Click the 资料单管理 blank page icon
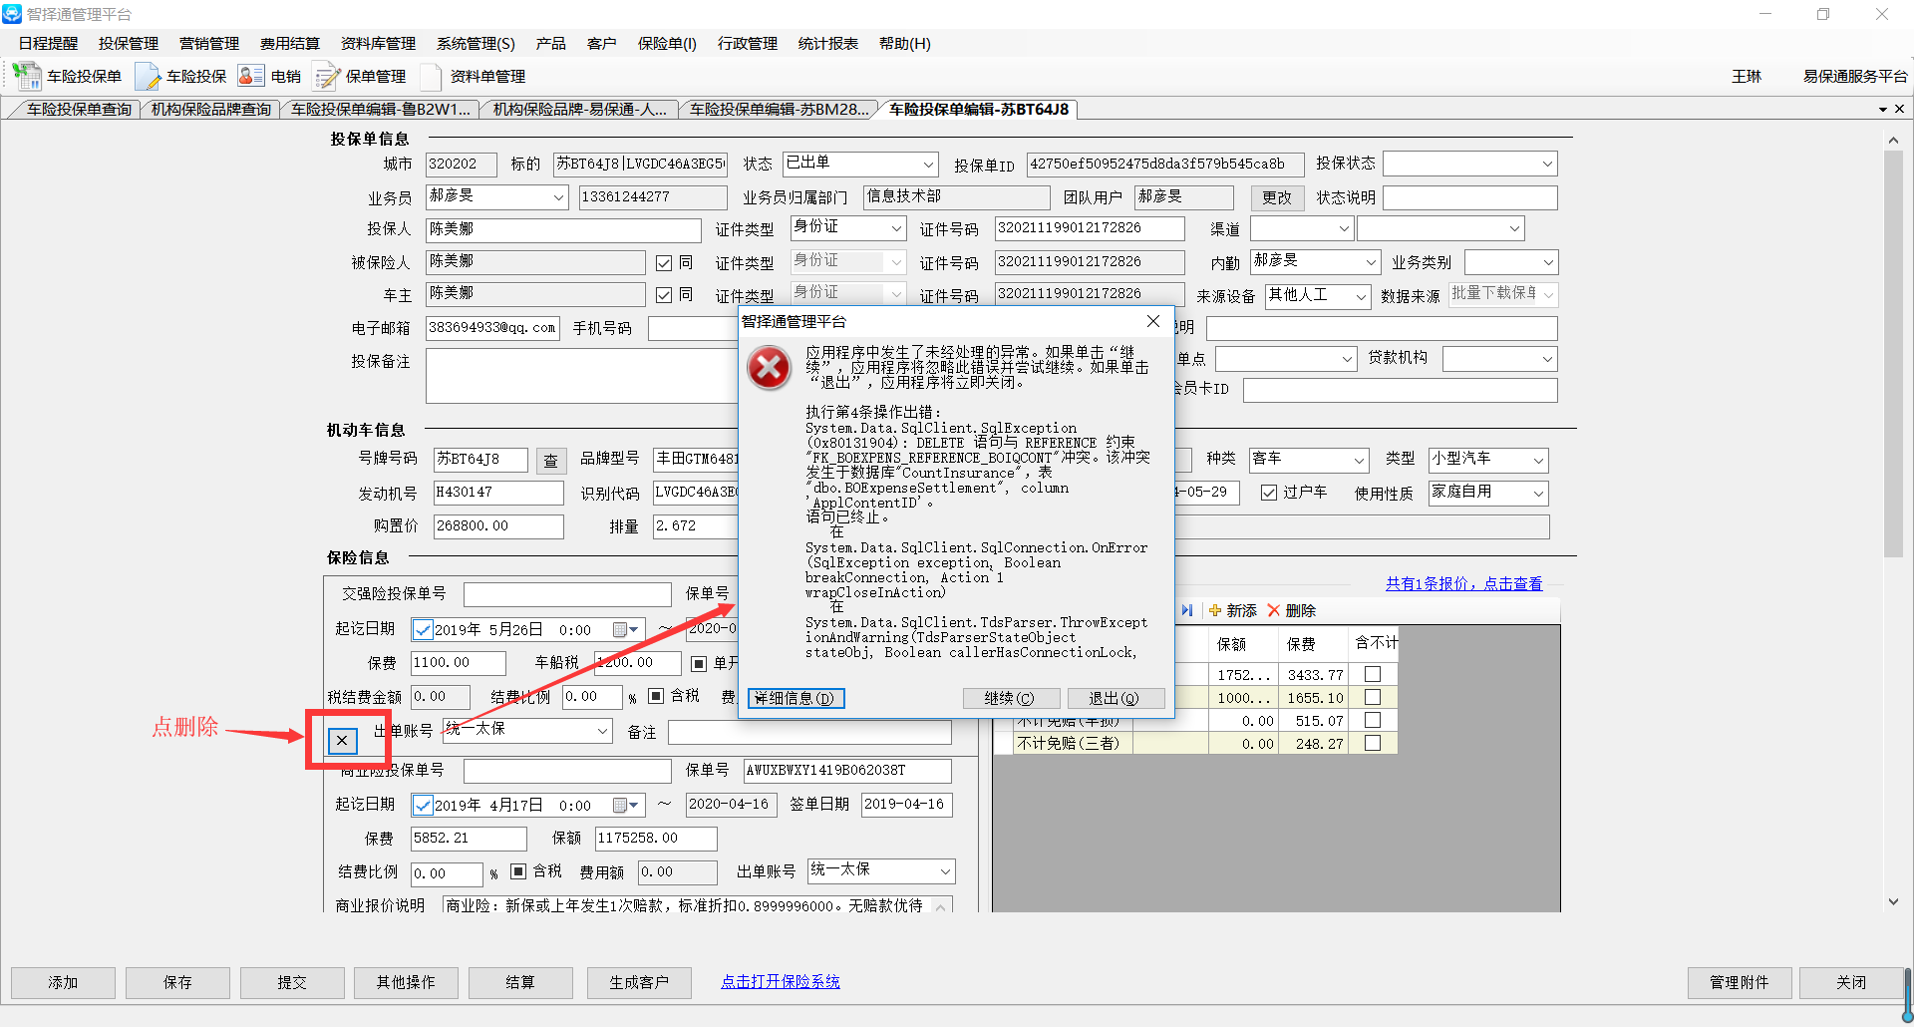Screen dimensions: 1914x1027 point(431,76)
